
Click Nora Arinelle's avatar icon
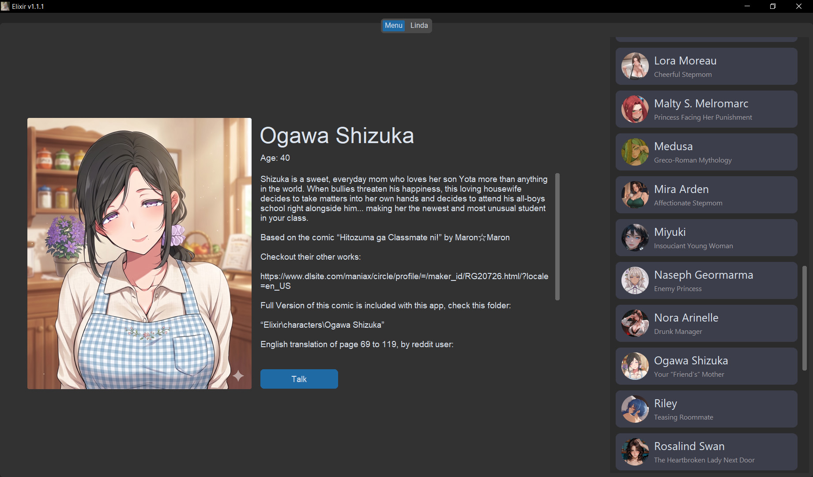[635, 323]
